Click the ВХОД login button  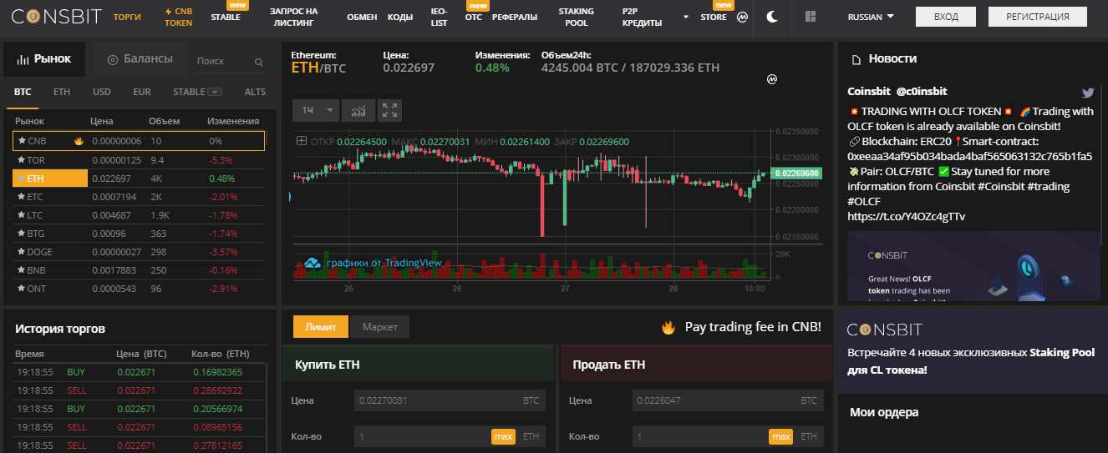pos(946,17)
